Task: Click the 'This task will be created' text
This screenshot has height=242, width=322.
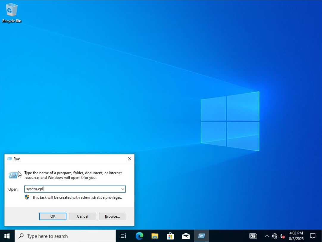Action: (x=77, y=197)
